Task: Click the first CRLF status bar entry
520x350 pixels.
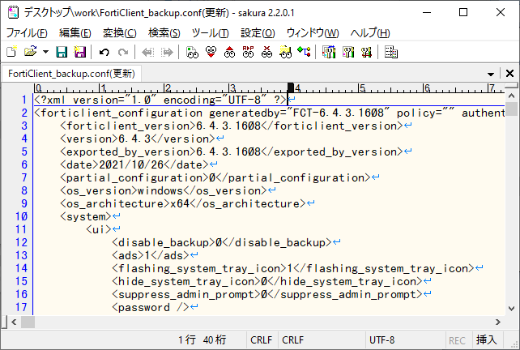Action: pyautogui.click(x=262, y=340)
